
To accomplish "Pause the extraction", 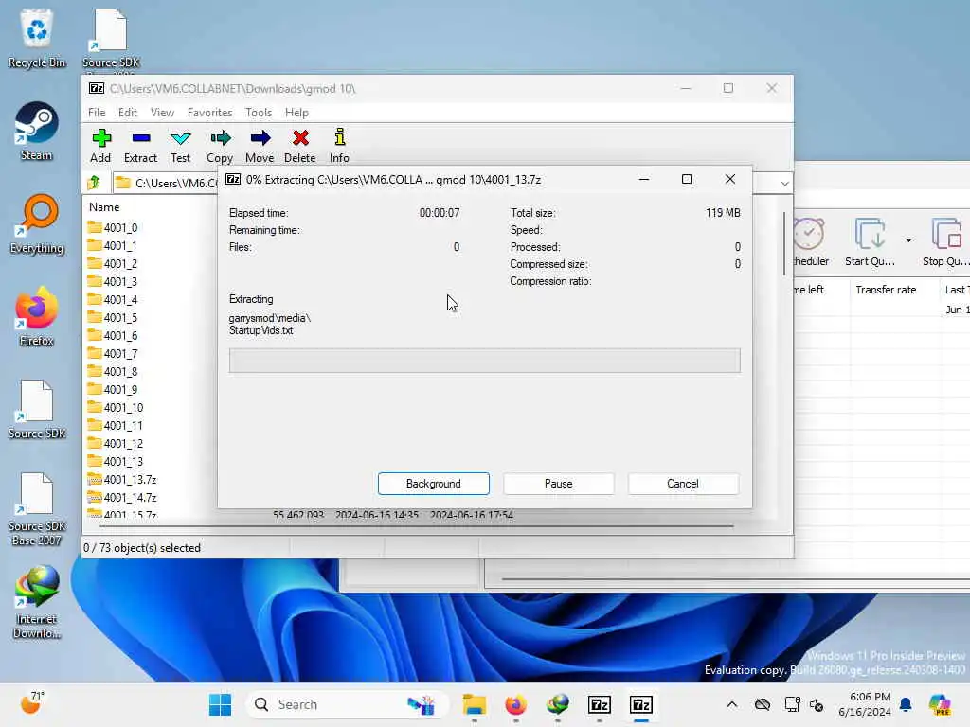I will pyautogui.click(x=559, y=484).
